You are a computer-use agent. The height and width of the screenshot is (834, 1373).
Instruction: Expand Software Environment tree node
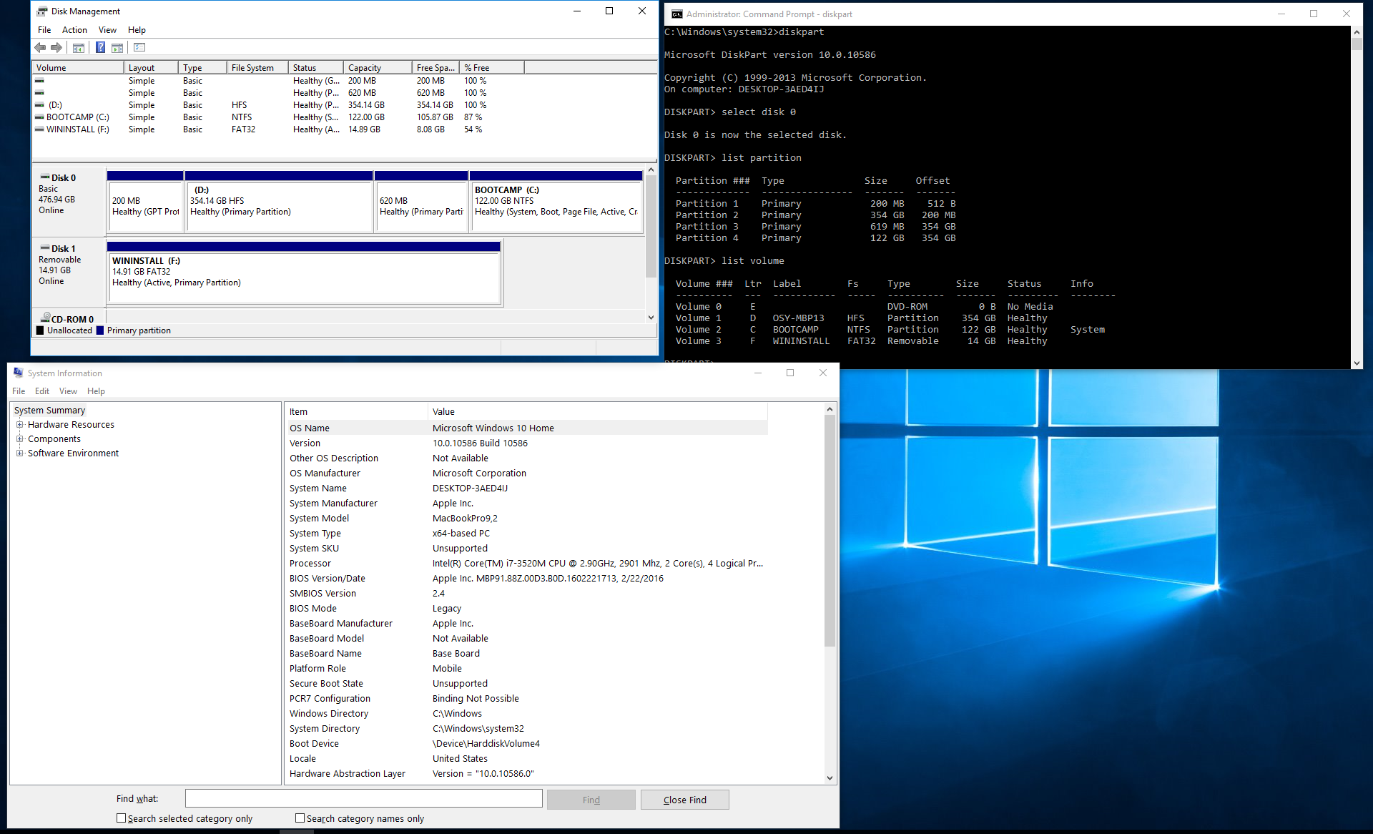[20, 453]
